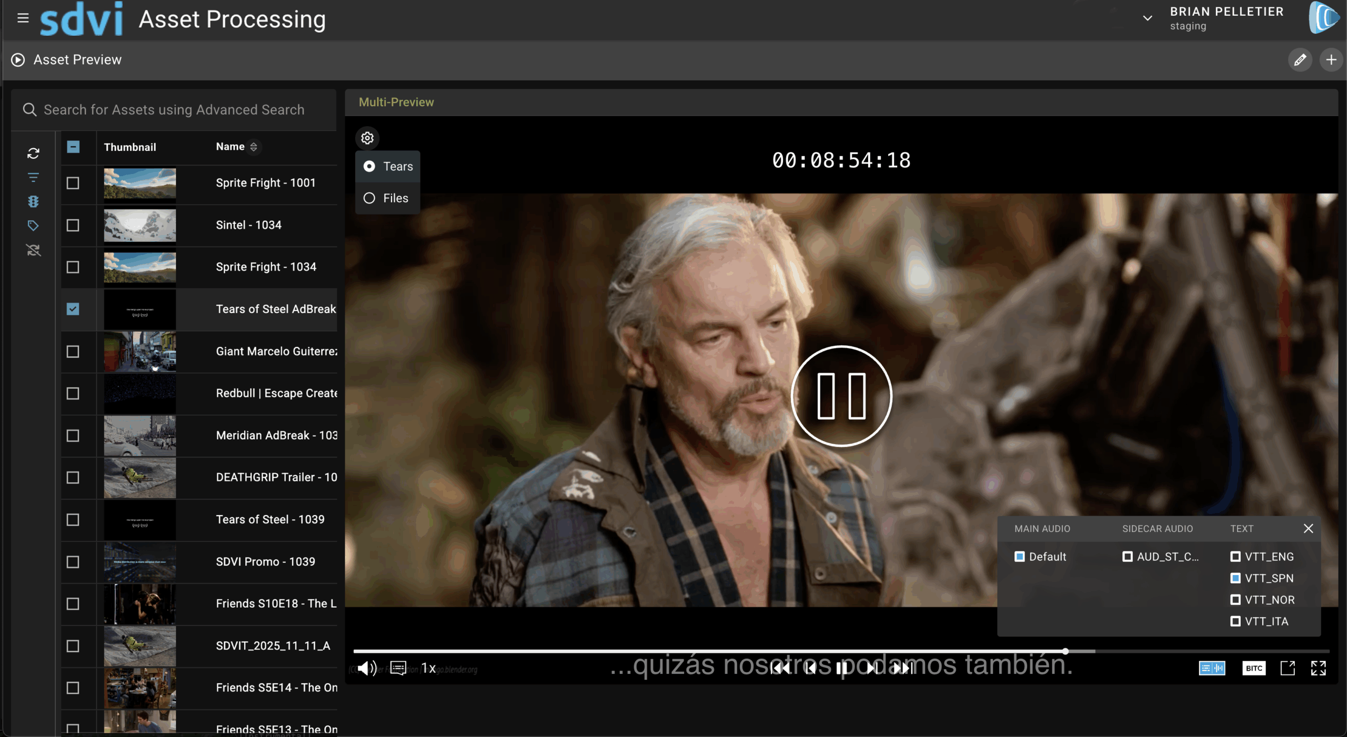Open the player in pop-out window
The height and width of the screenshot is (737, 1347).
click(1288, 668)
